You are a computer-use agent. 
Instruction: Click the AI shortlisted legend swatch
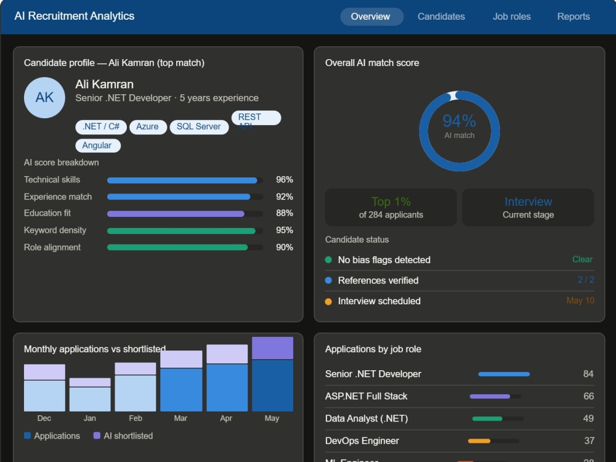[x=97, y=436]
